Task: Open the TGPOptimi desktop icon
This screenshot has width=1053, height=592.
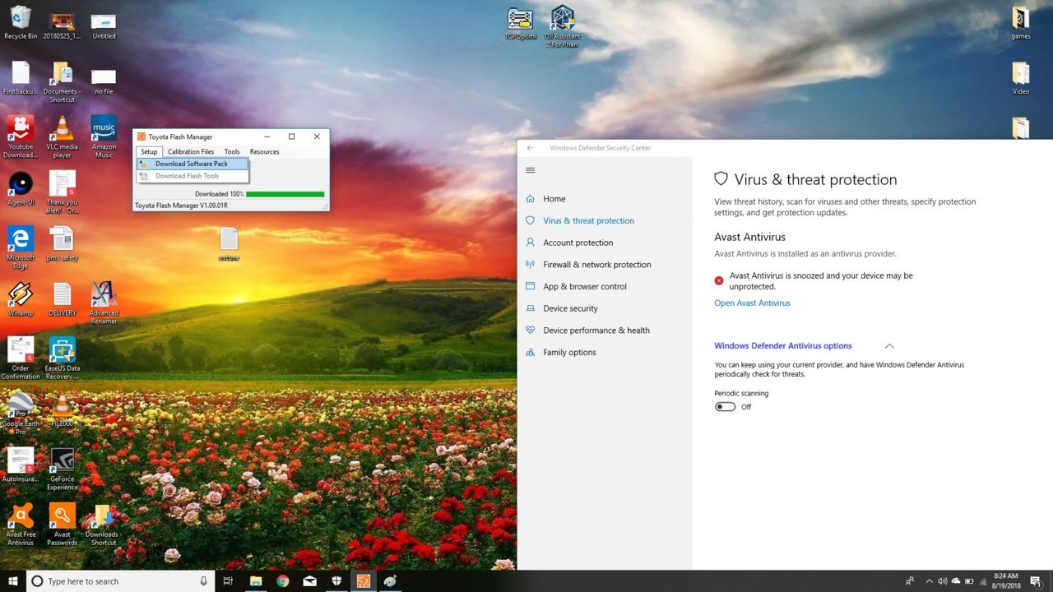Action: click(x=521, y=23)
